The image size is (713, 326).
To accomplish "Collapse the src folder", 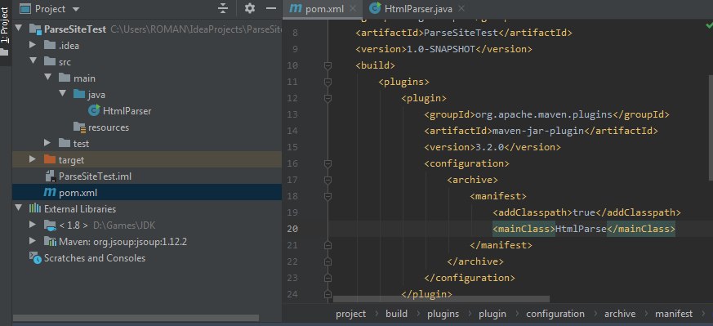I will (33, 61).
